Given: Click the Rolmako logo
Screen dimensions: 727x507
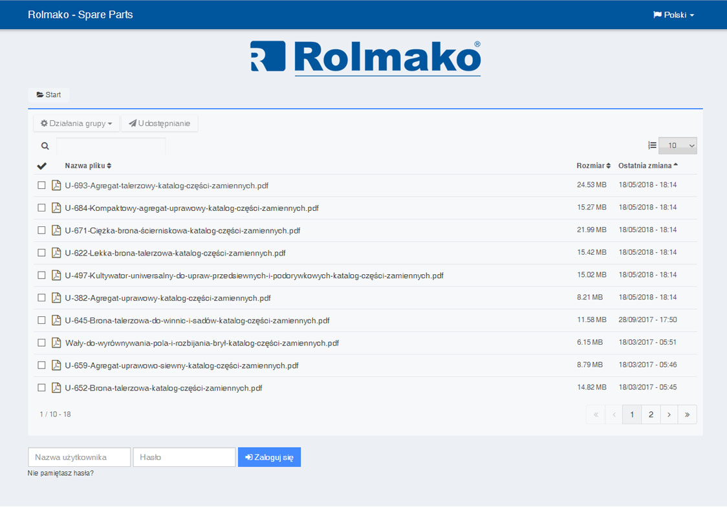Looking at the screenshot, I should (365, 58).
